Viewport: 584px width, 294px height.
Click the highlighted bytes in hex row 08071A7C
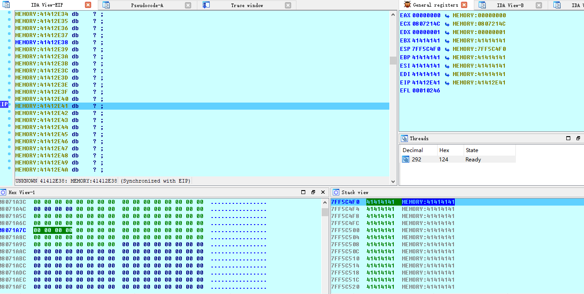[x=53, y=230]
